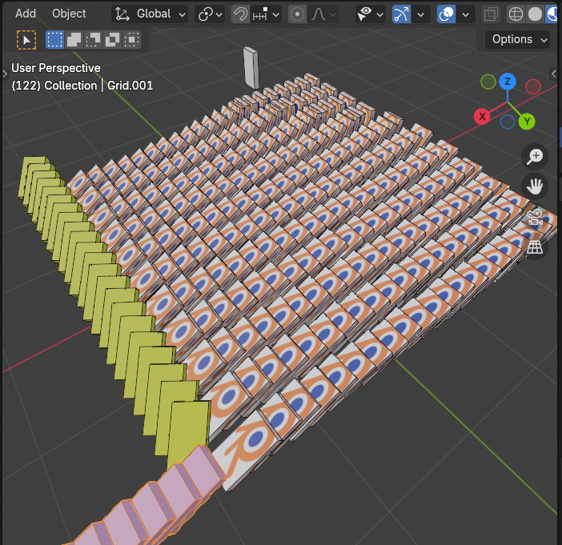The height and width of the screenshot is (545, 562).
Task: Switch perspective/orthographic with grid icon
Action: click(535, 247)
